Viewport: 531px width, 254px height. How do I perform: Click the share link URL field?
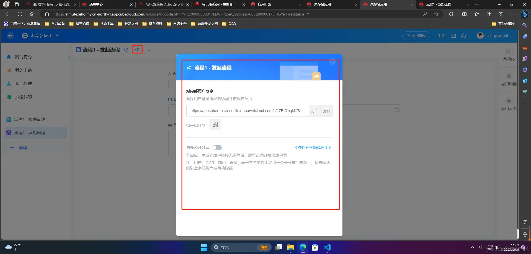(248, 111)
